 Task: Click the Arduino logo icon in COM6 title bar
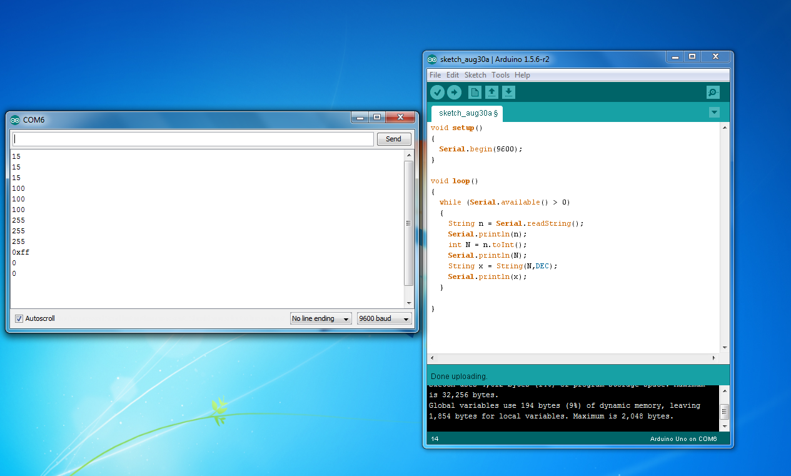(x=15, y=119)
